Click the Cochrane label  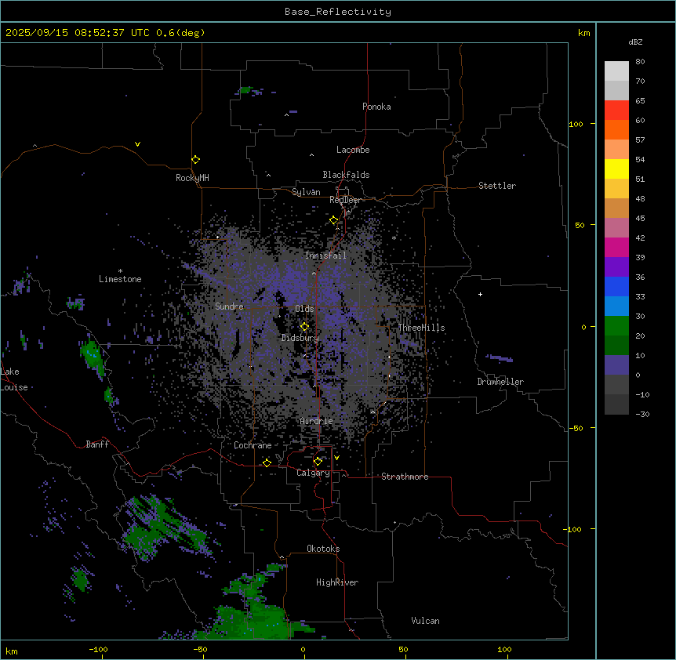coord(253,445)
